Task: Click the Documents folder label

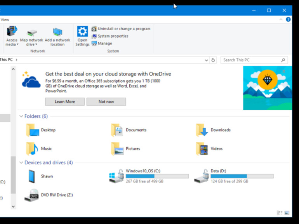Action: click(136, 130)
